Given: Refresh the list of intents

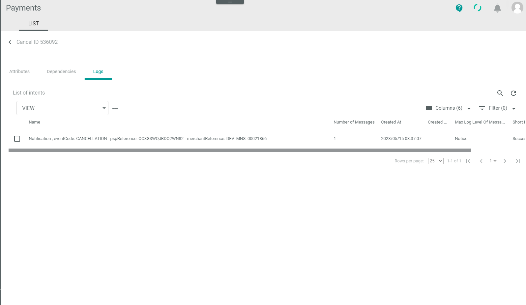Looking at the screenshot, I should click(x=513, y=93).
